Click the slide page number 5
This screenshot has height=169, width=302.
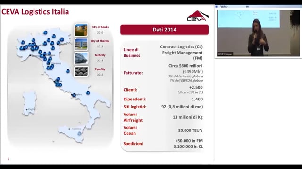8,159
